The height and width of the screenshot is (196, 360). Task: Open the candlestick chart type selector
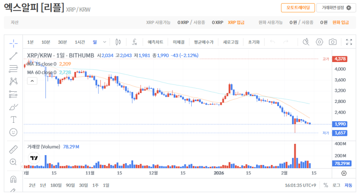tap(118, 42)
